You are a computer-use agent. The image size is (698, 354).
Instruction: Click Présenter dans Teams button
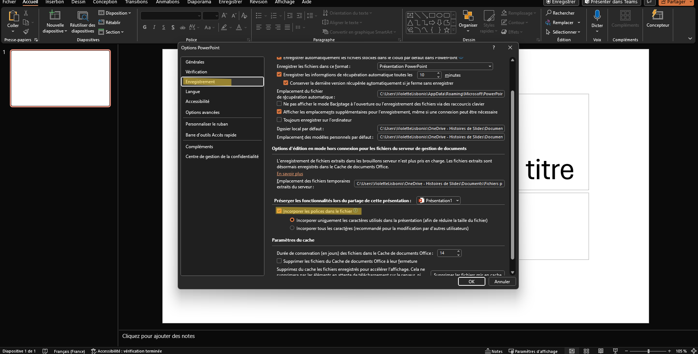(x=612, y=2)
